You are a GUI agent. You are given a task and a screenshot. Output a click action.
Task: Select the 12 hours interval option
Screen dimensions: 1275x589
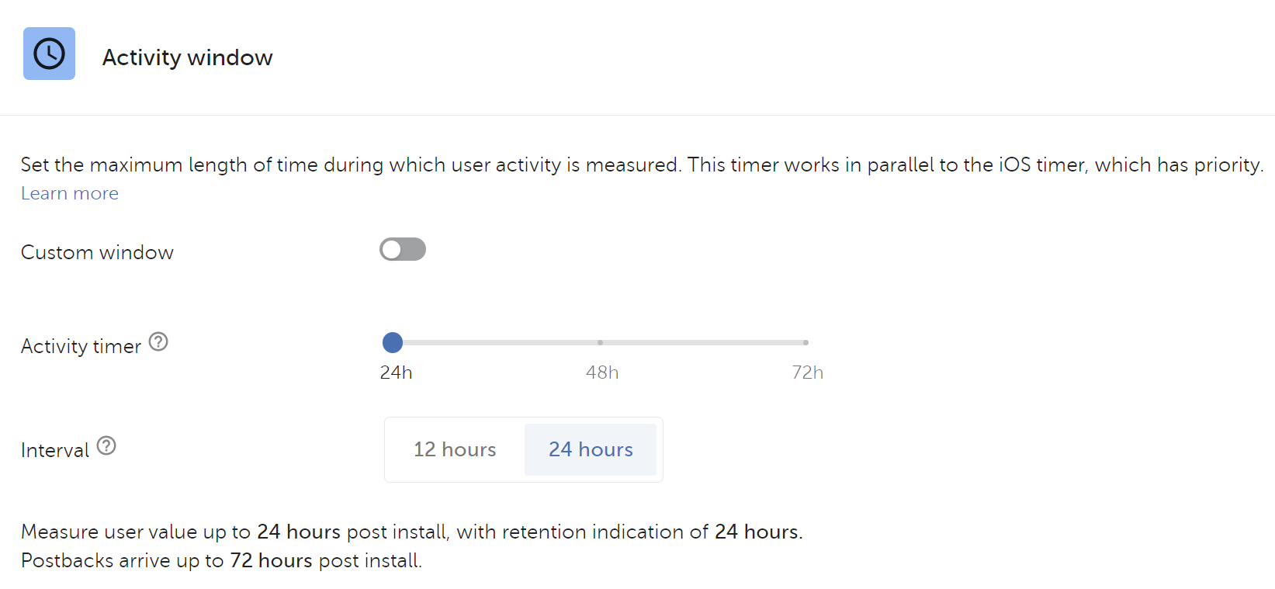pos(455,449)
